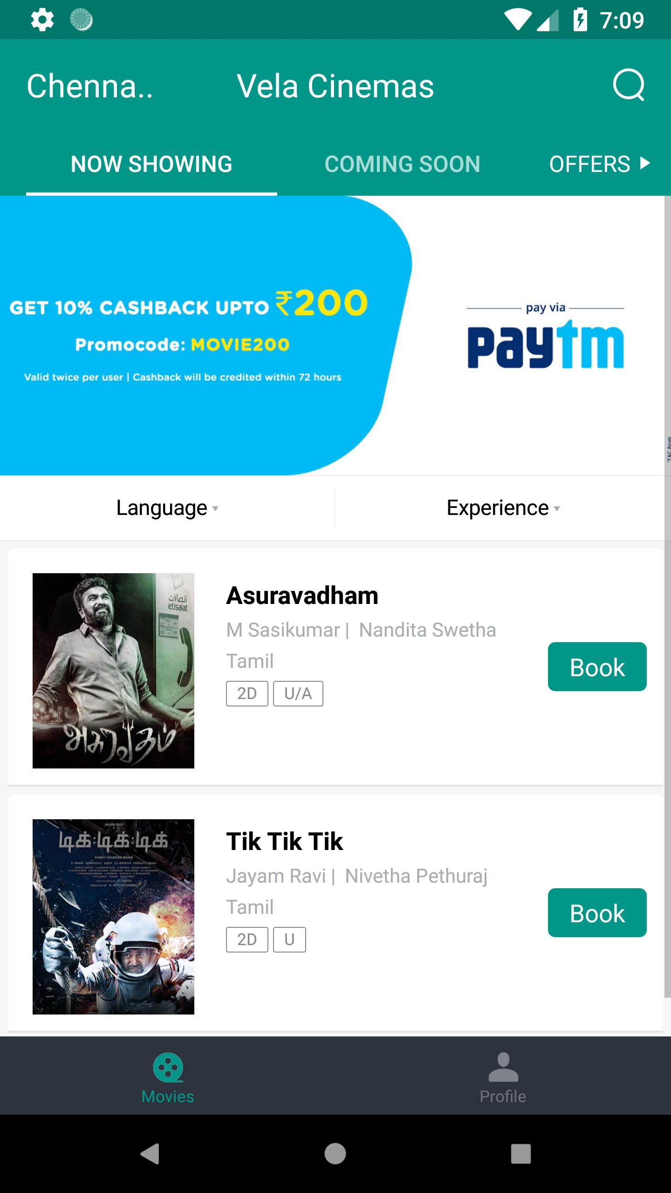Tap the Paytm cashback promo banner
This screenshot has height=1193, width=671.
(x=332, y=336)
